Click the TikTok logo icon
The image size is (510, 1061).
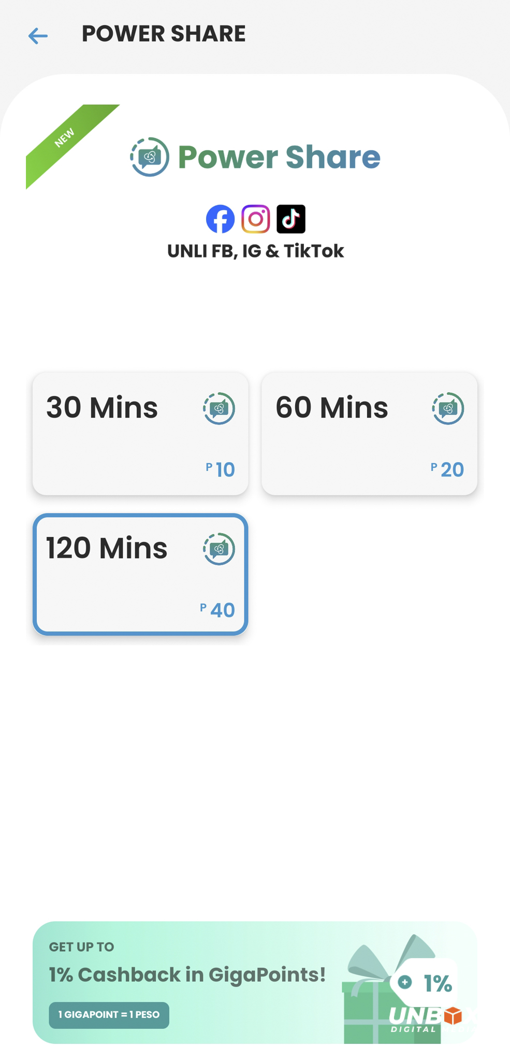tap(291, 219)
